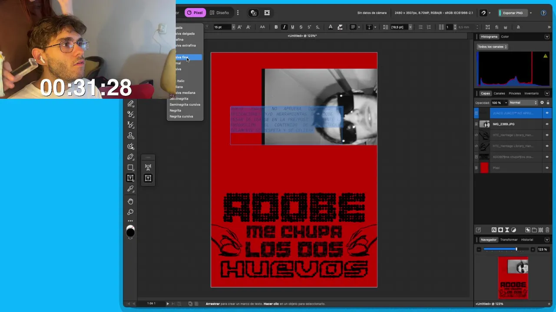Screen dimensions: 556x312
Task: Open the font size dropdown arrow
Action: [x=233, y=27]
